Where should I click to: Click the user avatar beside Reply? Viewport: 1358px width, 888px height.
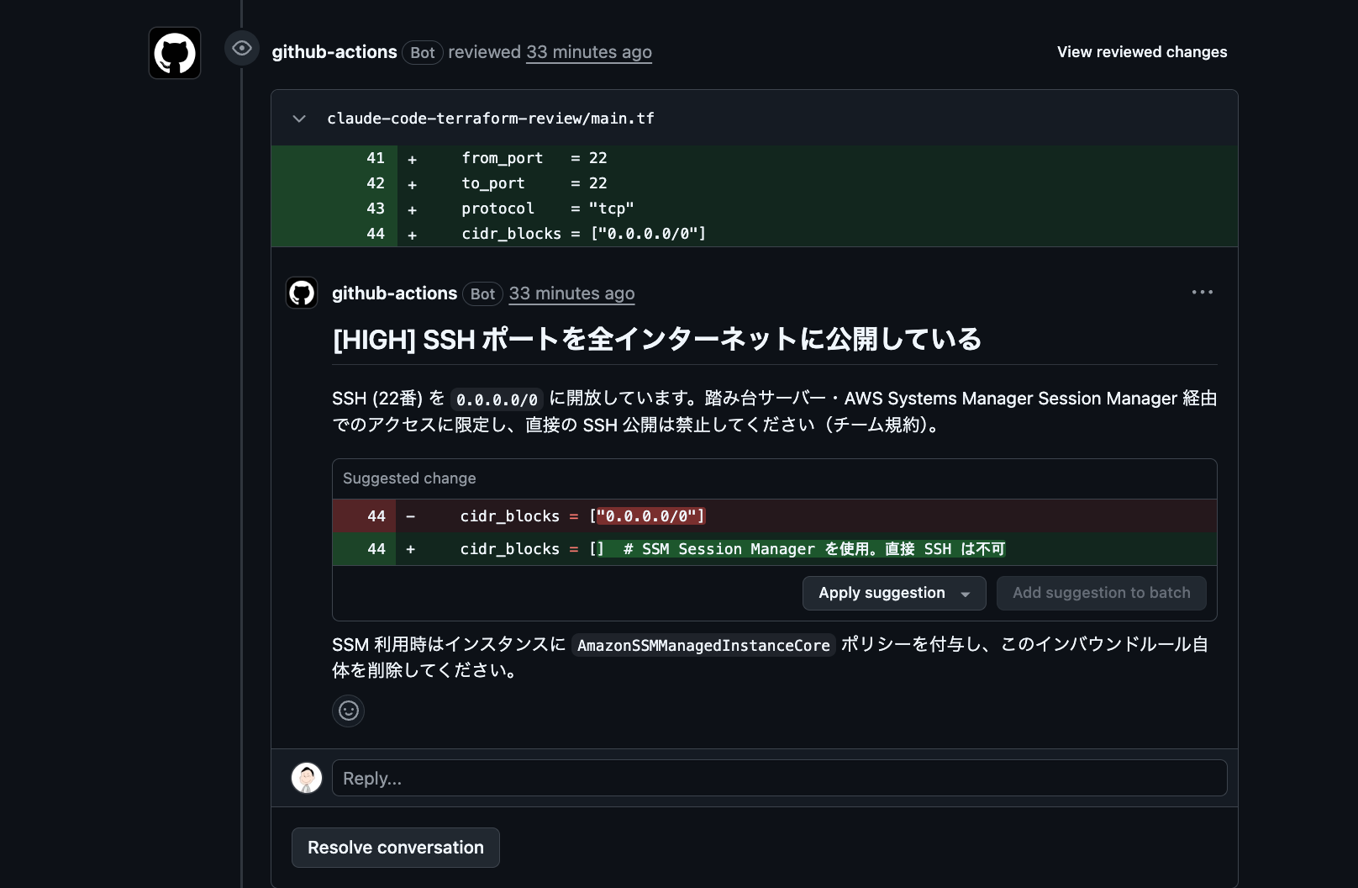click(x=307, y=778)
